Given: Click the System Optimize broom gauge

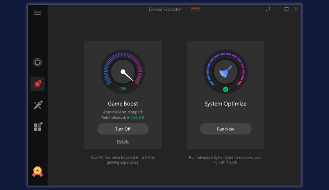Looking at the screenshot, I should click(225, 71).
